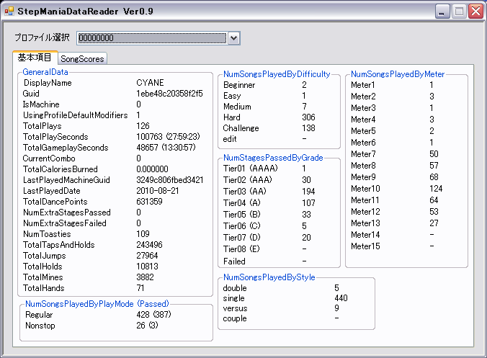Click the Tier01 (AAAA) label

point(250,169)
